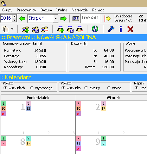Open dropdown arrow next to copy icon
The height and width of the screenshot is (154, 147).
[12, 29]
